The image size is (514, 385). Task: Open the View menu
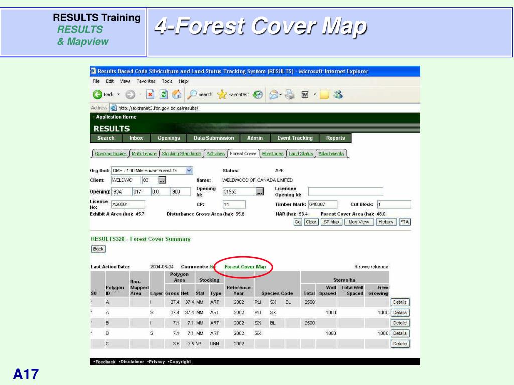[x=125, y=81]
